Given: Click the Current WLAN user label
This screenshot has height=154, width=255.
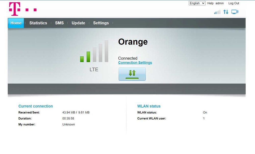Looking at the screenshot, I should click(x=151, y=119).
